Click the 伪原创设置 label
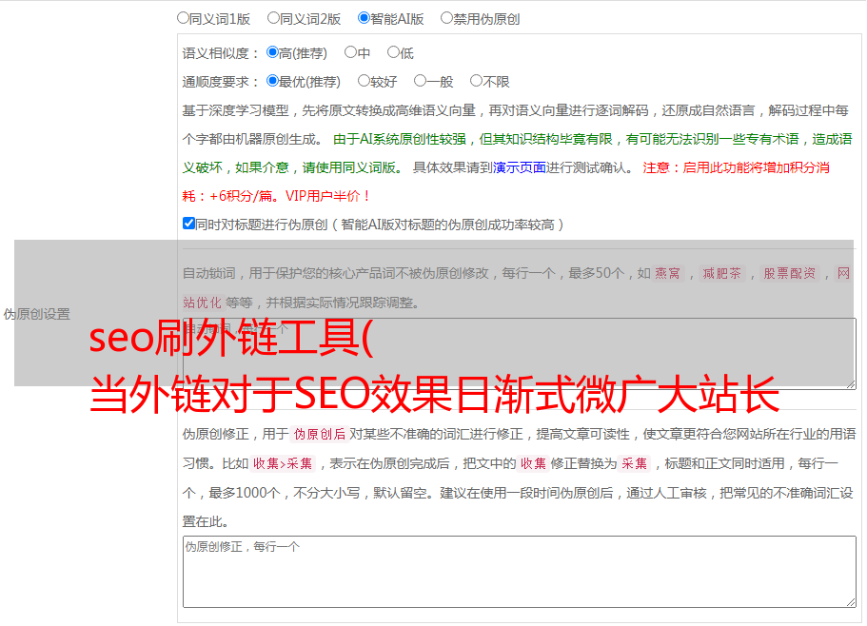The height and width of the screenshot is (626, 867). (x=36, y=314)
